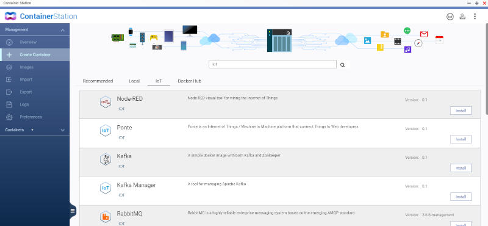
Task: Open the Containers filter triangle dropdown
Action: pos(32,129)
